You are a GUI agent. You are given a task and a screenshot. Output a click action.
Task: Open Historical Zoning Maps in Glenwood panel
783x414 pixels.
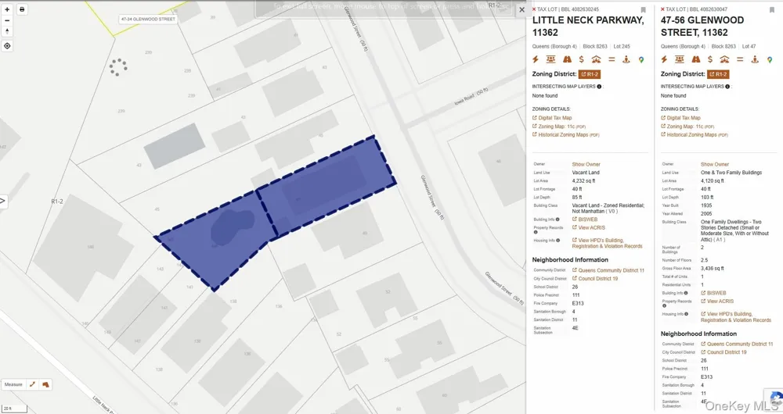tap(695, 135)
